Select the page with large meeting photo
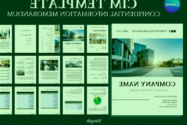The image size is (187, 125). (49, 70)
